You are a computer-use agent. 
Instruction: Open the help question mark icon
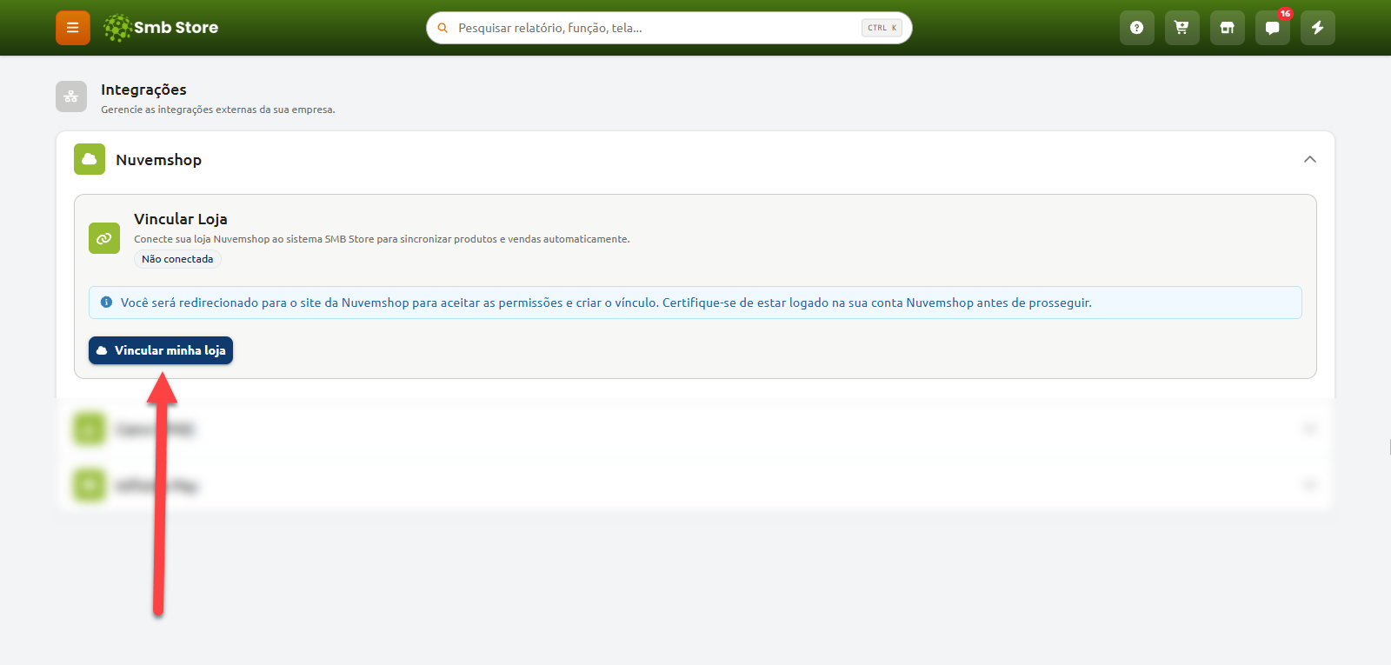[1137, 28]
